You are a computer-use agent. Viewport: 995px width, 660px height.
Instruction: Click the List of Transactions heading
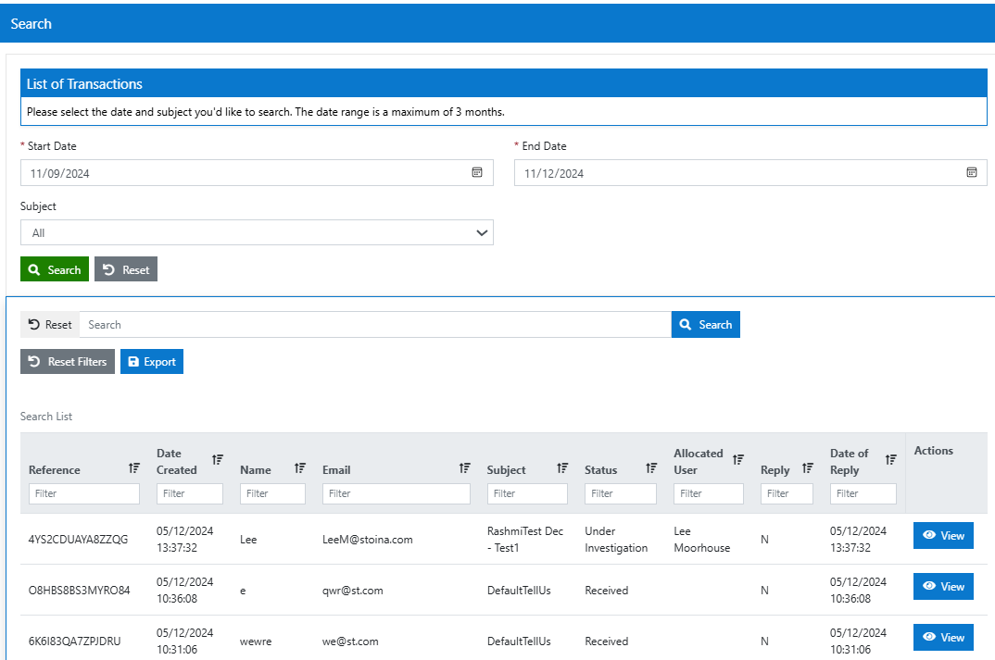pos(84,83)
